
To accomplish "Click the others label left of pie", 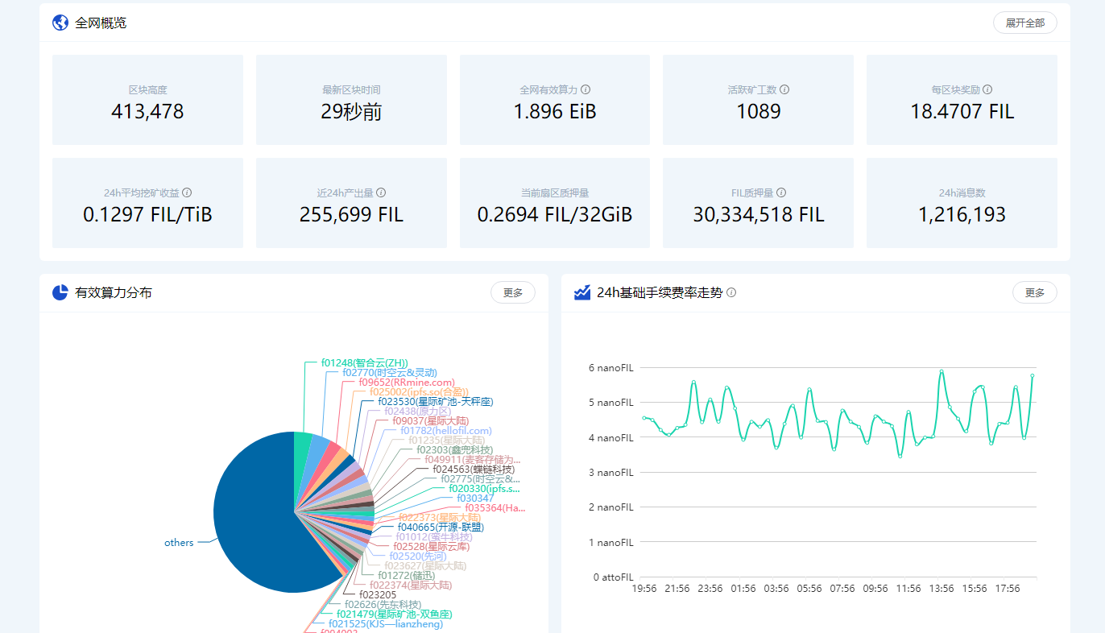I will coord(179,543).
